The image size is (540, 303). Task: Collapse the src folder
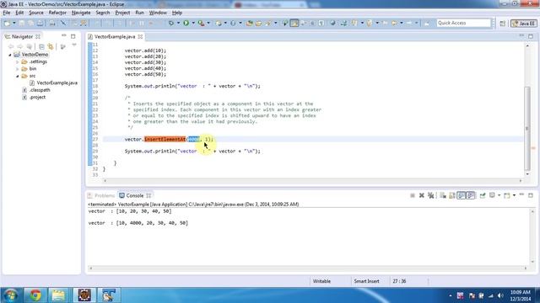tap(17, 76)
